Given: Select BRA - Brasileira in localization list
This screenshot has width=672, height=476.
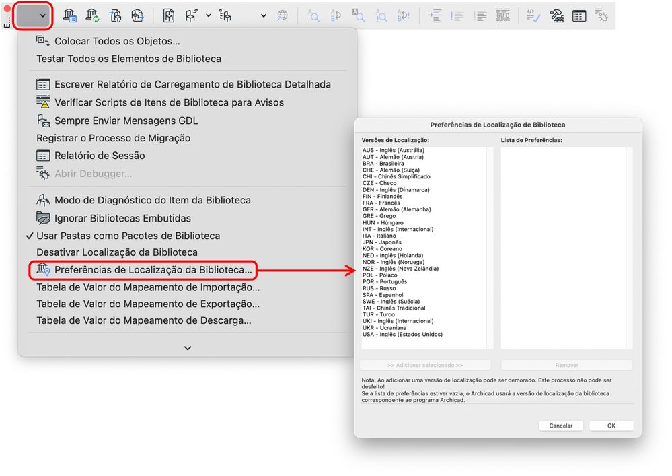Looking at the screenshot, I should pos(383,164).
